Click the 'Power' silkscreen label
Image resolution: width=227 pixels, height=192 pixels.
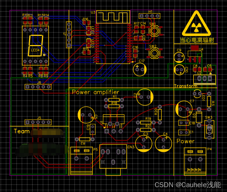[x=186, y=141]
